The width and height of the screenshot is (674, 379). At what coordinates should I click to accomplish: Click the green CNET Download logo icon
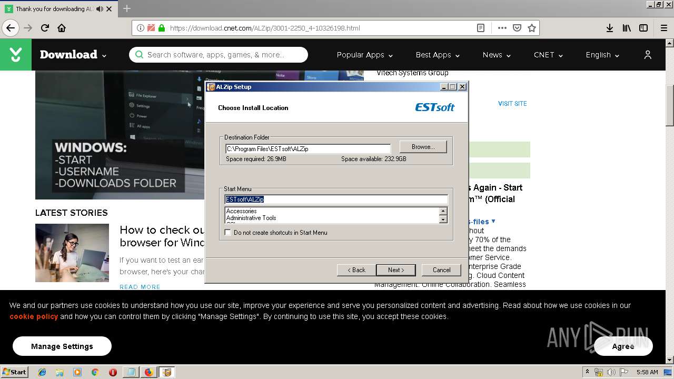[16, 55]
